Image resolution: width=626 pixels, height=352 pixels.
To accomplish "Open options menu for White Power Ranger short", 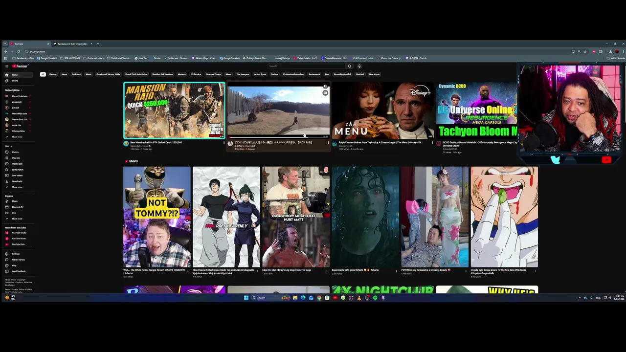I will point(188,270).
